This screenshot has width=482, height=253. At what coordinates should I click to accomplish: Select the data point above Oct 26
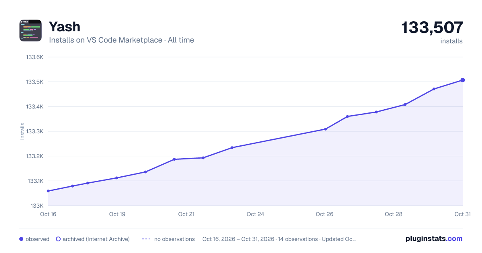tap(325, 129)
